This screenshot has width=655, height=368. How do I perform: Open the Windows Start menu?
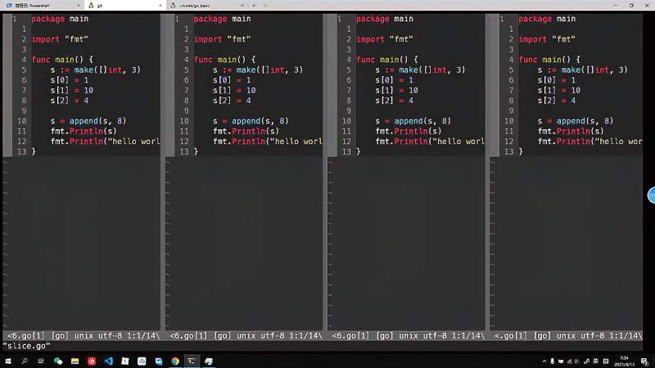click(x=8, y=361)
